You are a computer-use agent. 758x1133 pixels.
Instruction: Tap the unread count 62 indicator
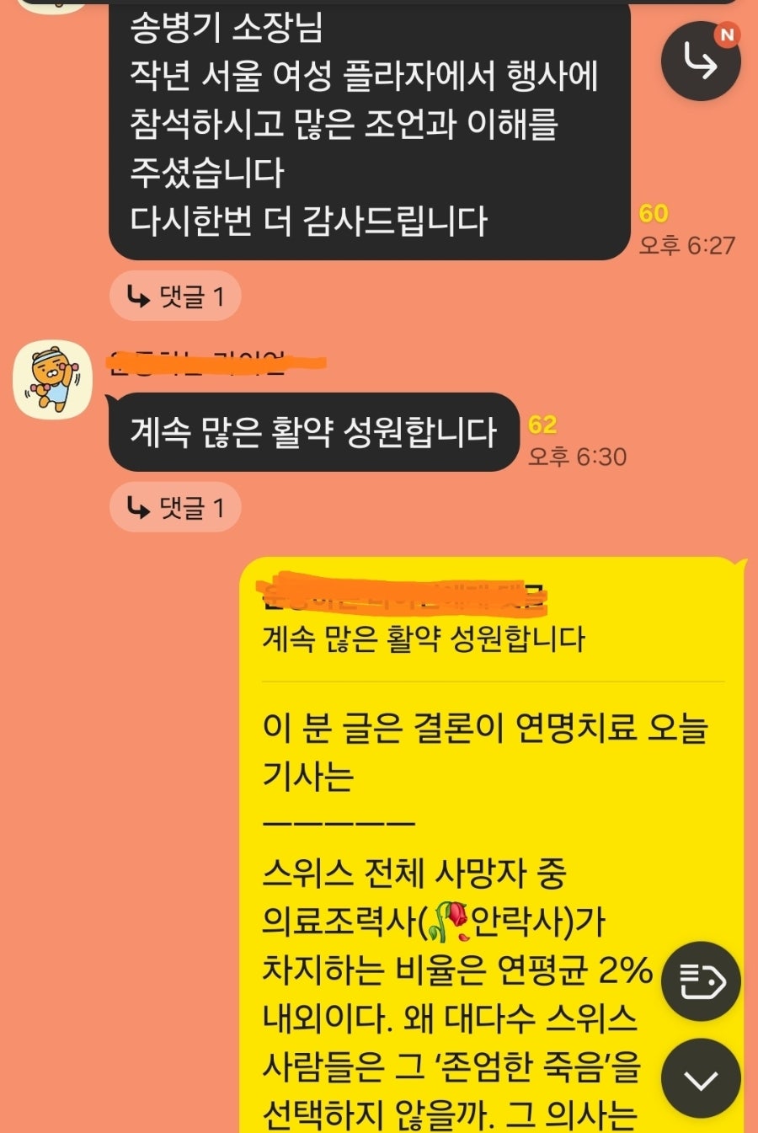coord(542,425)
